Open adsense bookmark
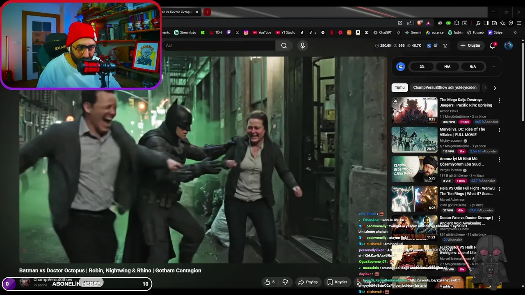525x295 pixels. click(434, 32)
